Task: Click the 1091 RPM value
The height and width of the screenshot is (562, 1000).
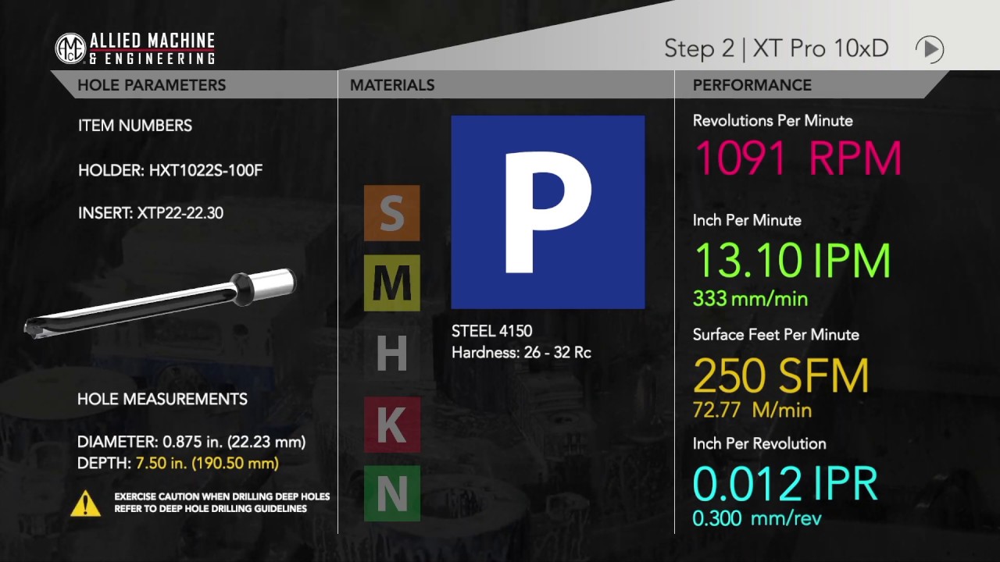Action: [798, 158]
